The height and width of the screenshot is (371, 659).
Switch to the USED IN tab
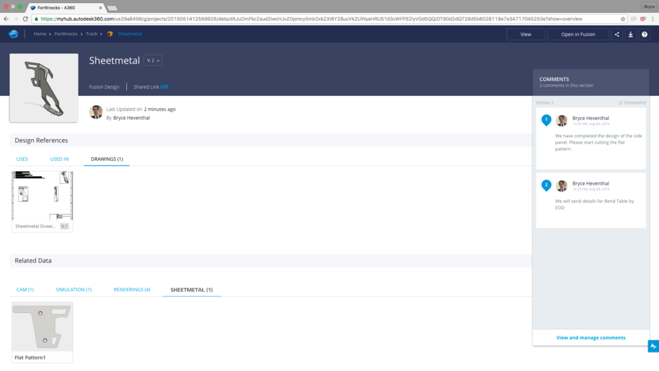(59, 159)
